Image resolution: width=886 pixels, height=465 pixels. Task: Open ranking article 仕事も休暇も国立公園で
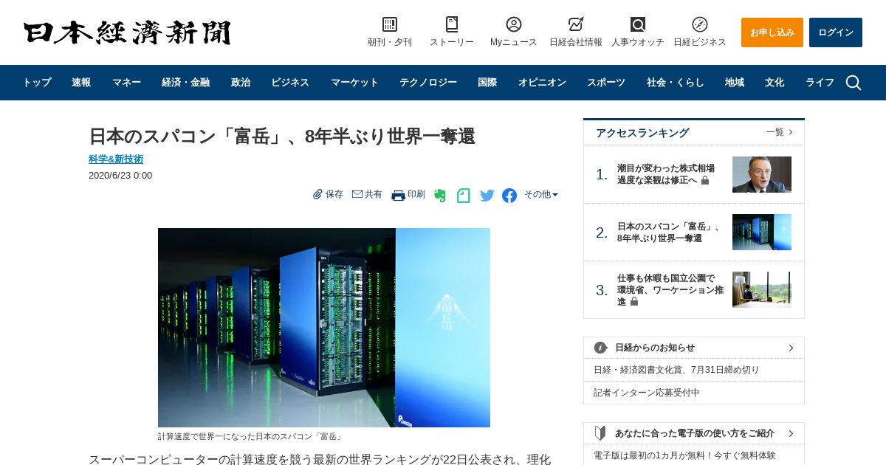(670, 290)
